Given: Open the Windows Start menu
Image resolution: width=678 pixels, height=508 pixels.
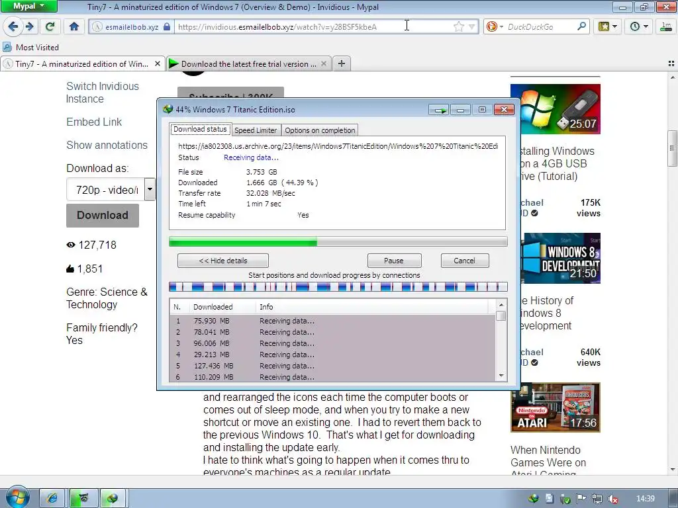Looking at the screenshot, I should coord(17,497).
